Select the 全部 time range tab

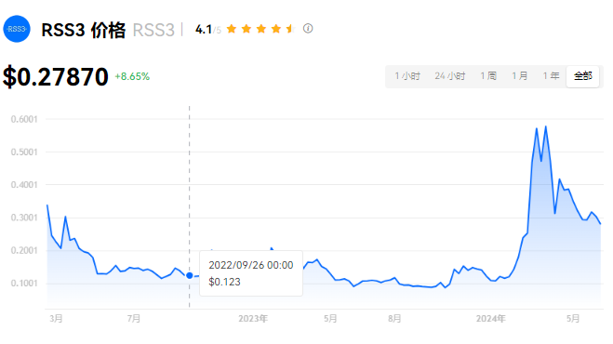(x=583, y=76)
